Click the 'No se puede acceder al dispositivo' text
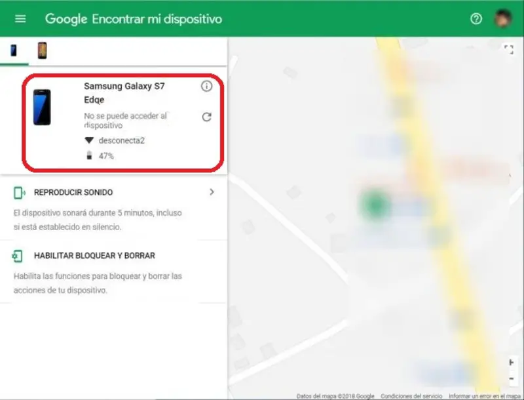 [125, 121]
